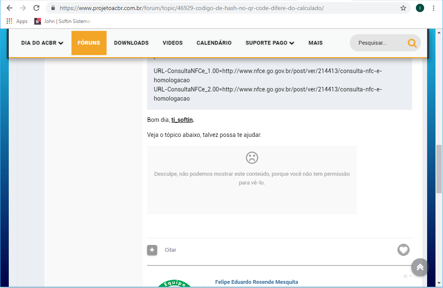The height and width of the screenshot is (288, 443).
Task: Click the plus multi-quote button
Action: pyautogui.click(x=152, y=250)
